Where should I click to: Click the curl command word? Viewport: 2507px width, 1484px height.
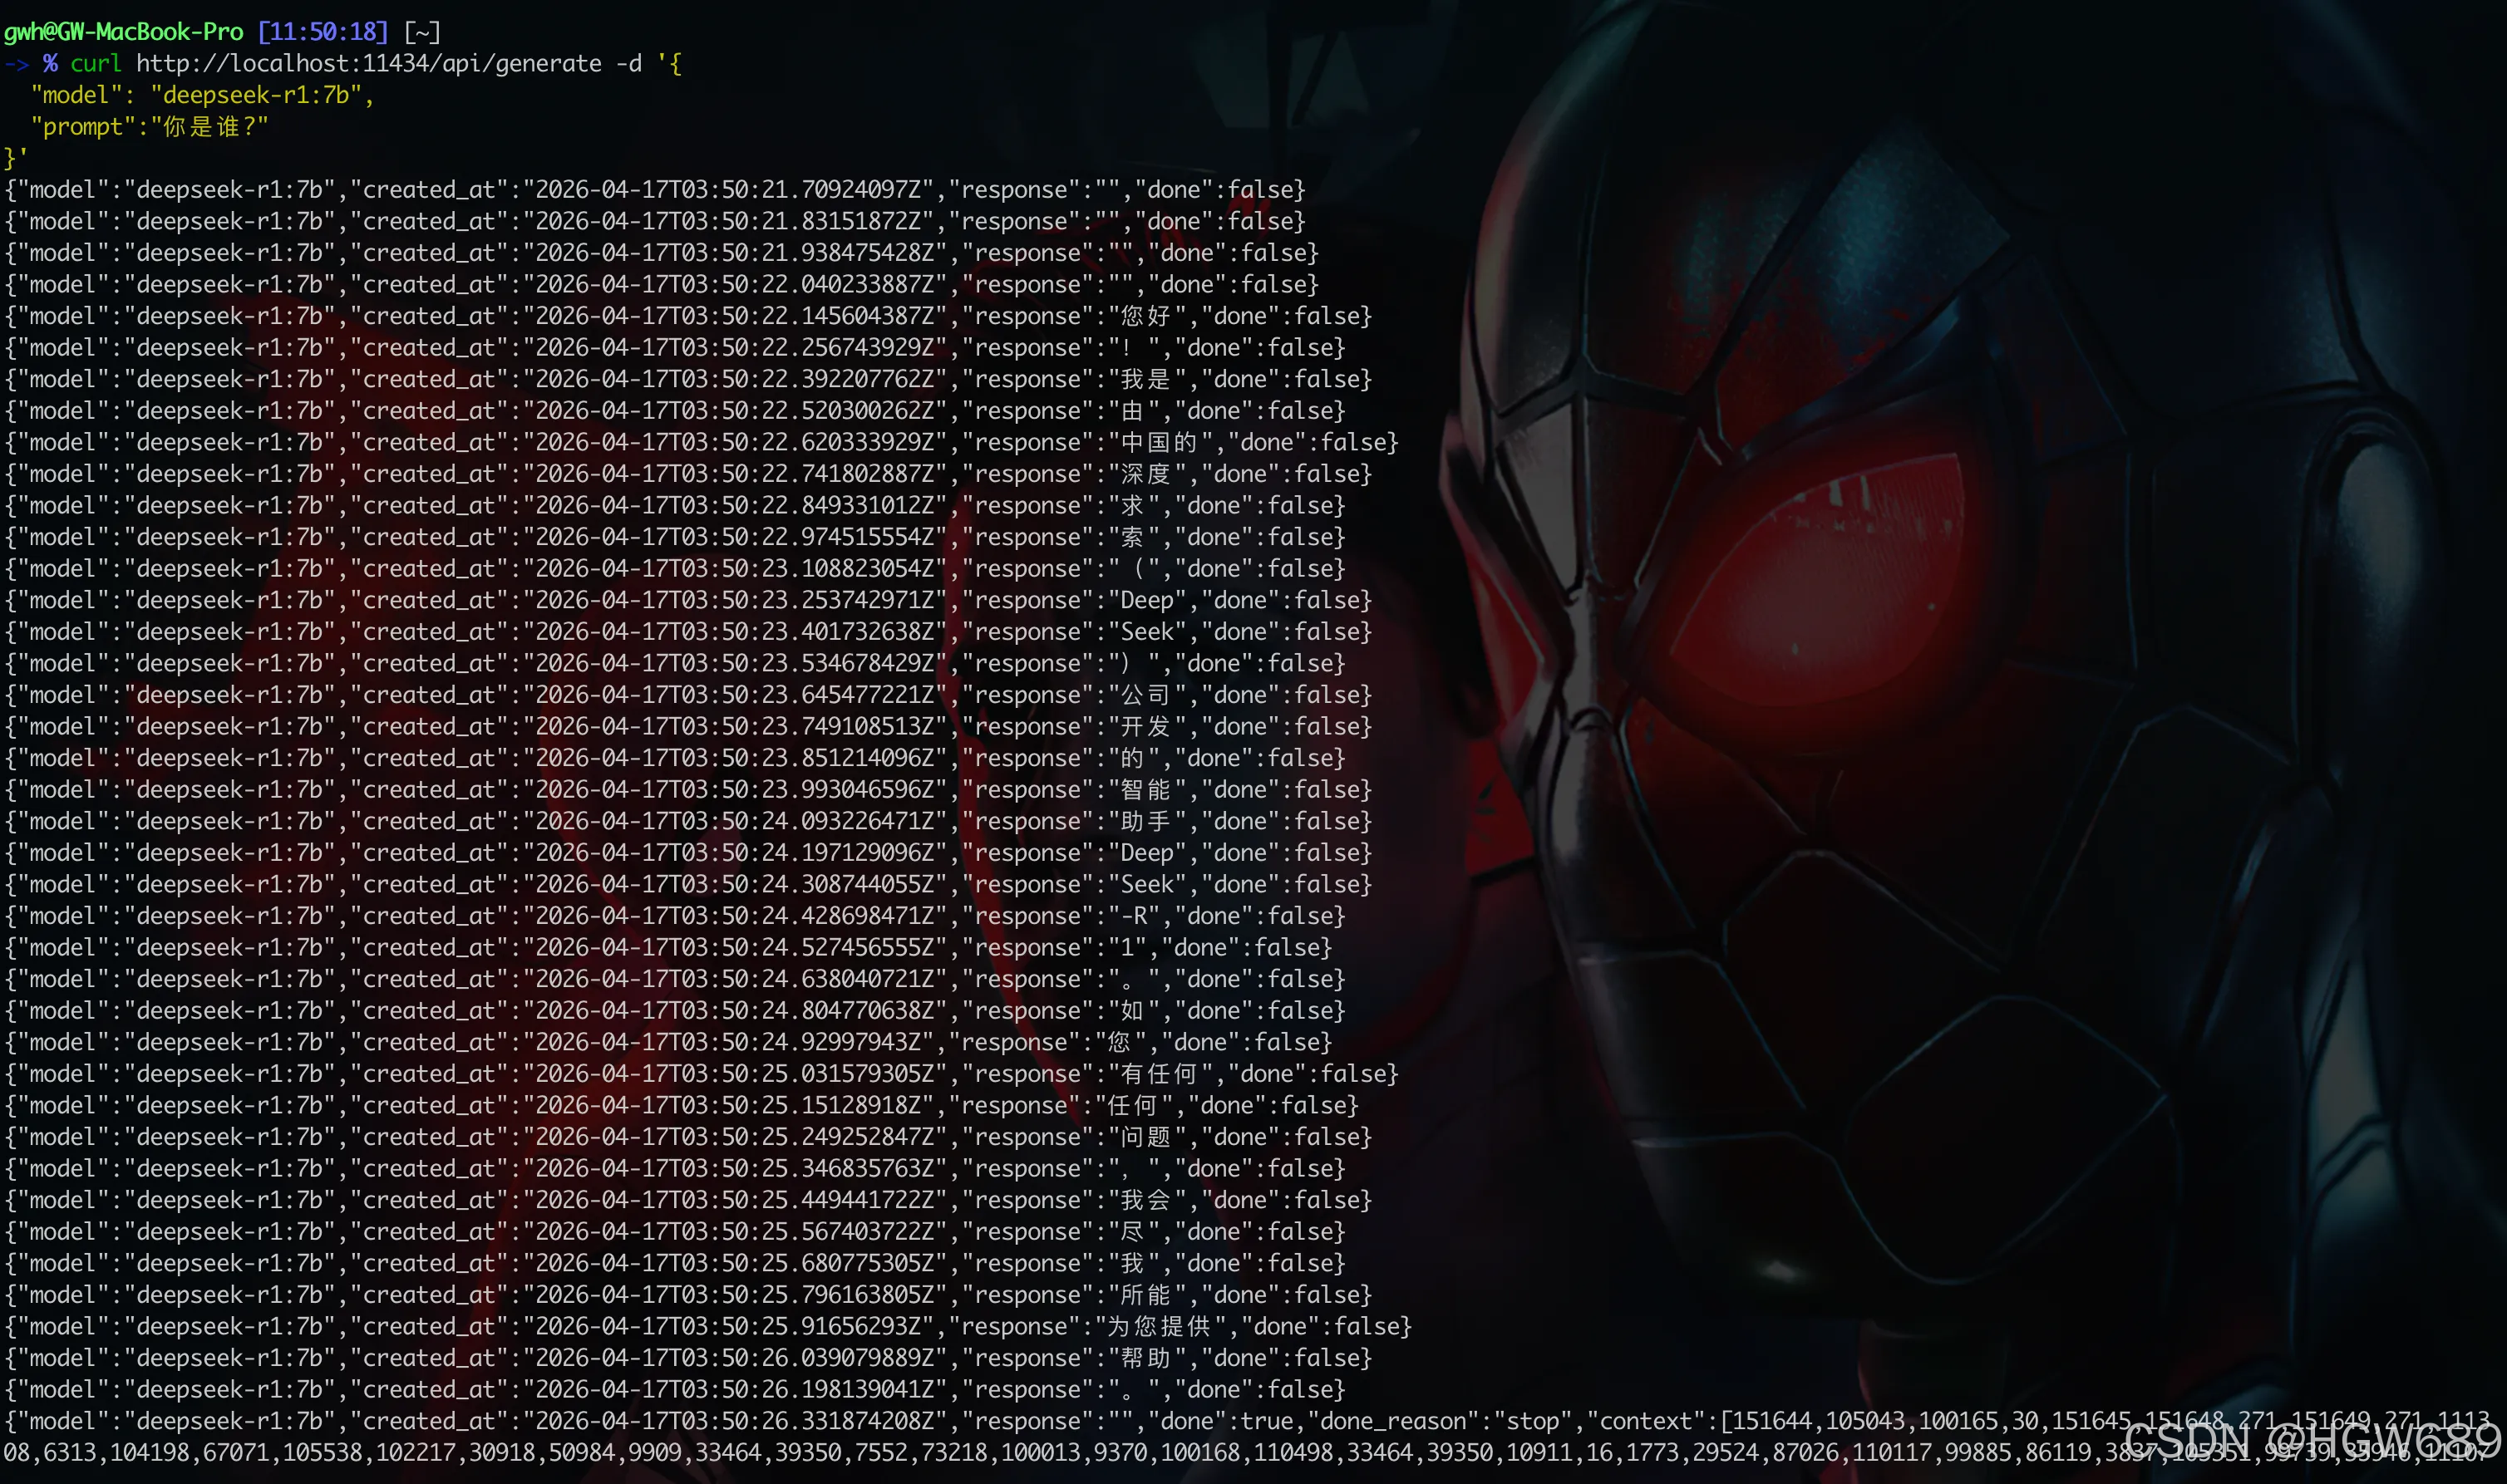(x=96, y=64)
